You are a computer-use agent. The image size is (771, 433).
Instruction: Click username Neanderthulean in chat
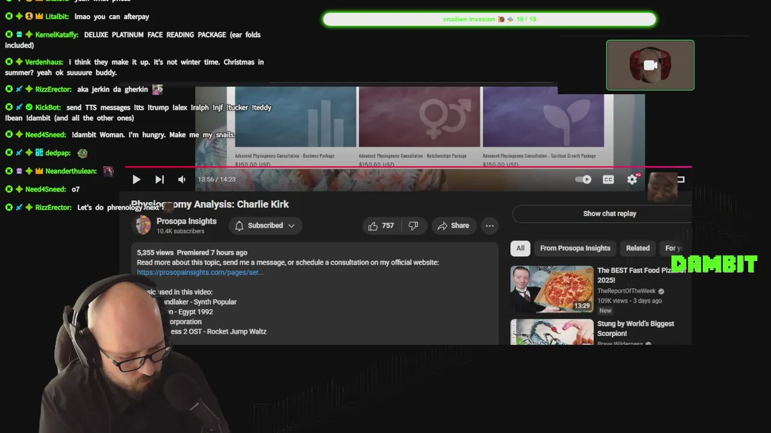click(70, 171)
